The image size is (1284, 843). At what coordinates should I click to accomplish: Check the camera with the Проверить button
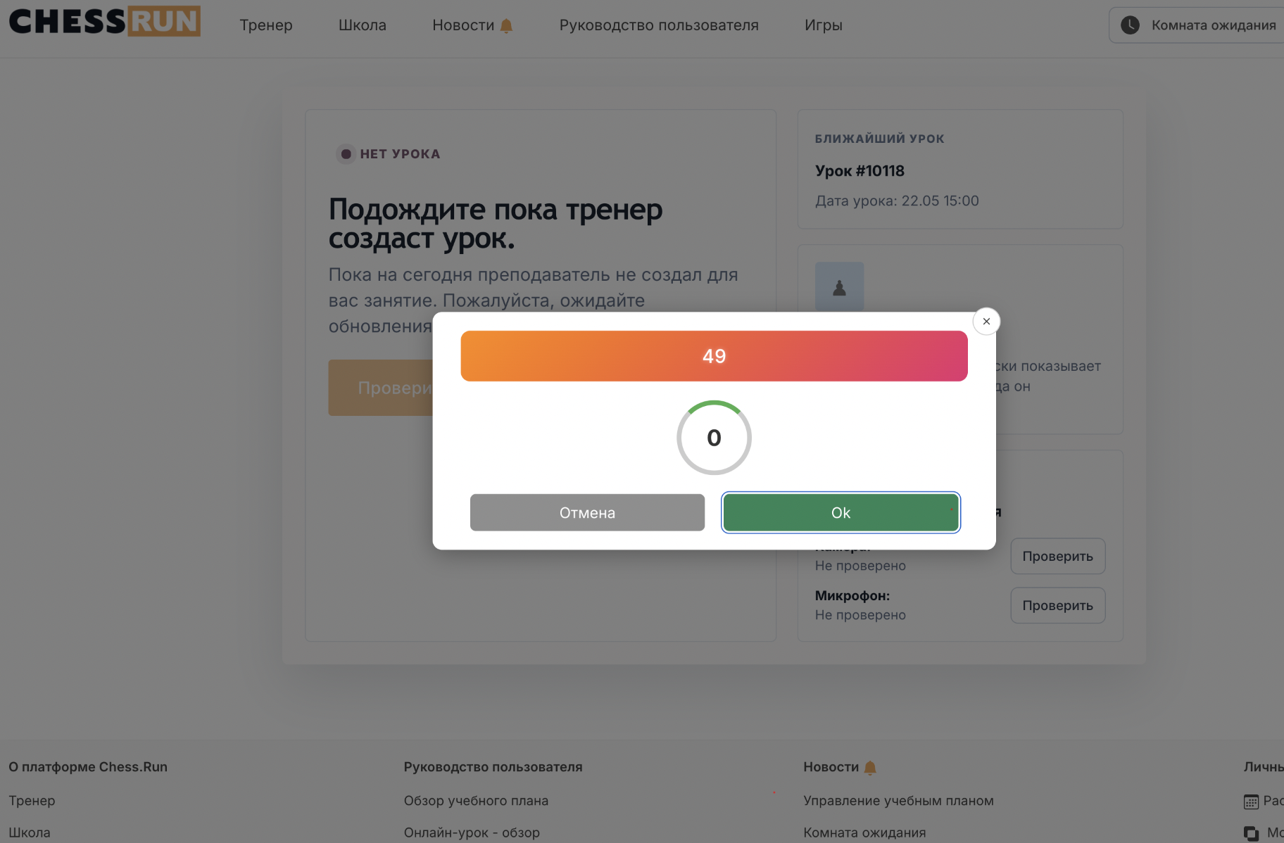pyautogui.click(x=1057, y=556)
